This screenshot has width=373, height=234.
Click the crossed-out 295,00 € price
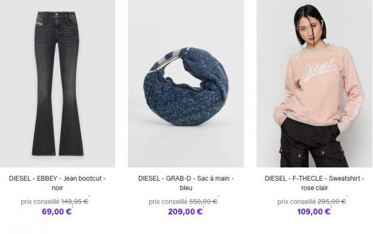point(332,202)
